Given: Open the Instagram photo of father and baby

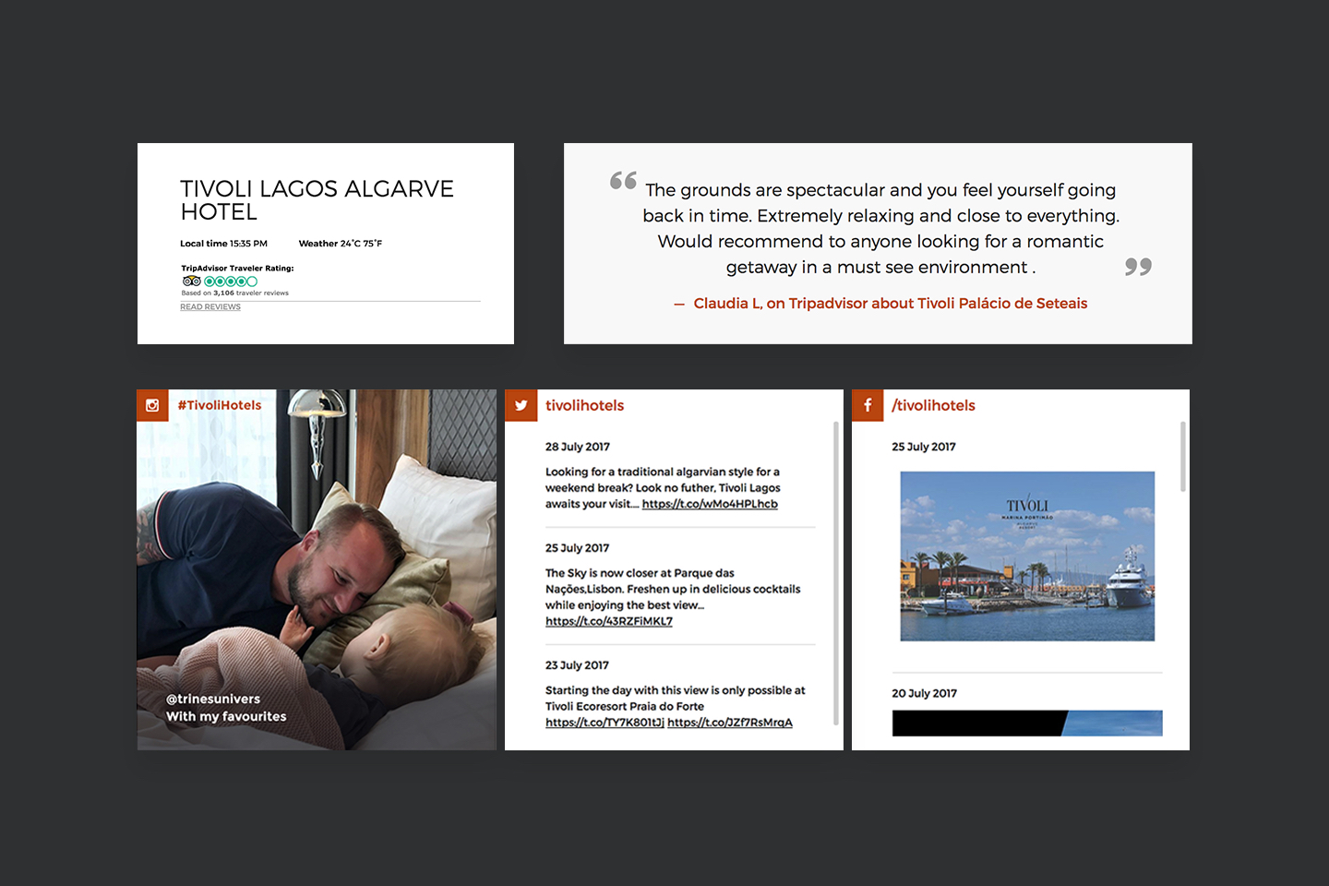Looking at the screenshot, I should [317, 569].
